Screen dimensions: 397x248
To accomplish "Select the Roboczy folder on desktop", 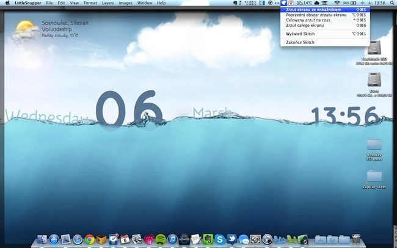I will 374,144.
